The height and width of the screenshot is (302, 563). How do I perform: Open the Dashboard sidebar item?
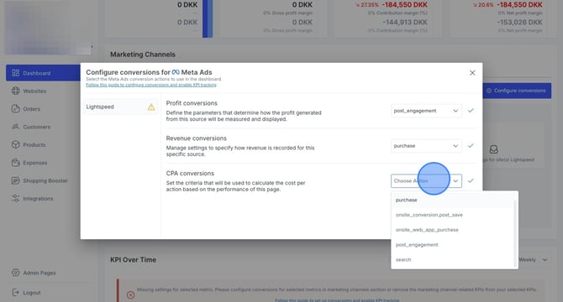point(43,73)
